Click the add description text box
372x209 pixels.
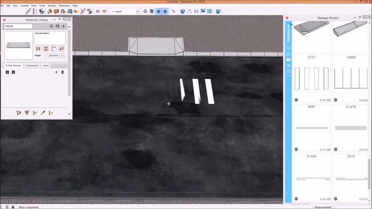(50, 38)
